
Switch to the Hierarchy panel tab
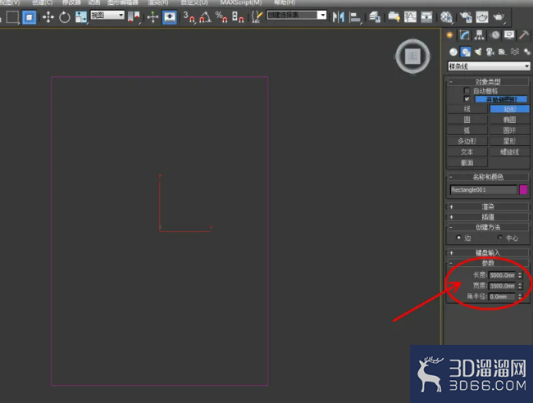click(480, 35)
